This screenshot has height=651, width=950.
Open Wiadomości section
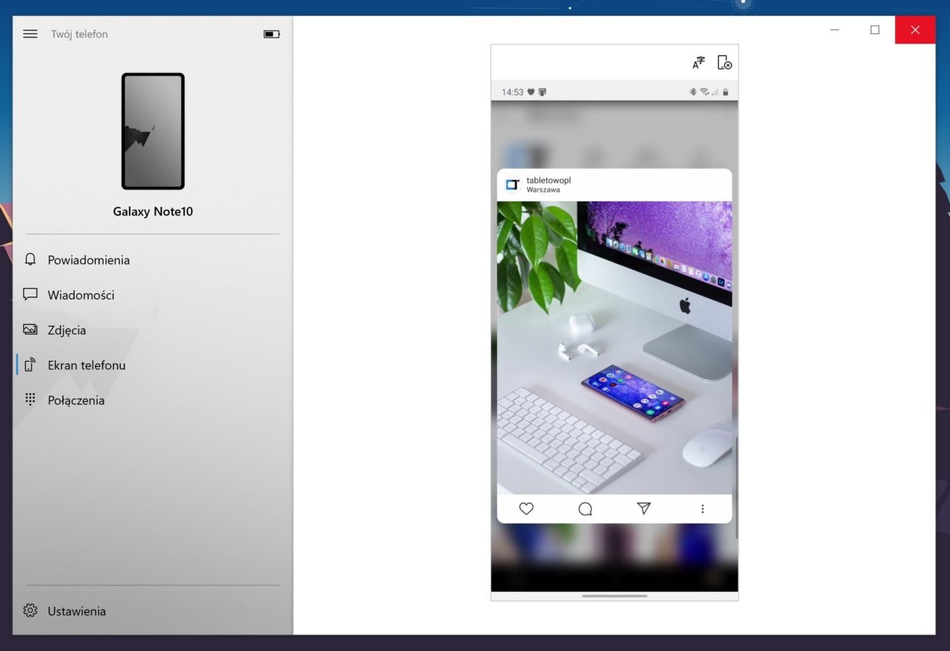(153, 295)
